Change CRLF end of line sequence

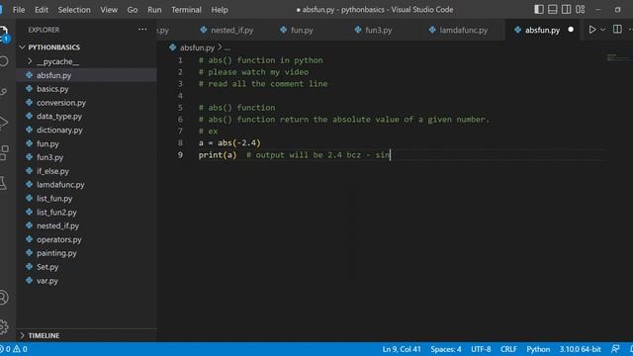pyautogui.click(x=508, y=349)
